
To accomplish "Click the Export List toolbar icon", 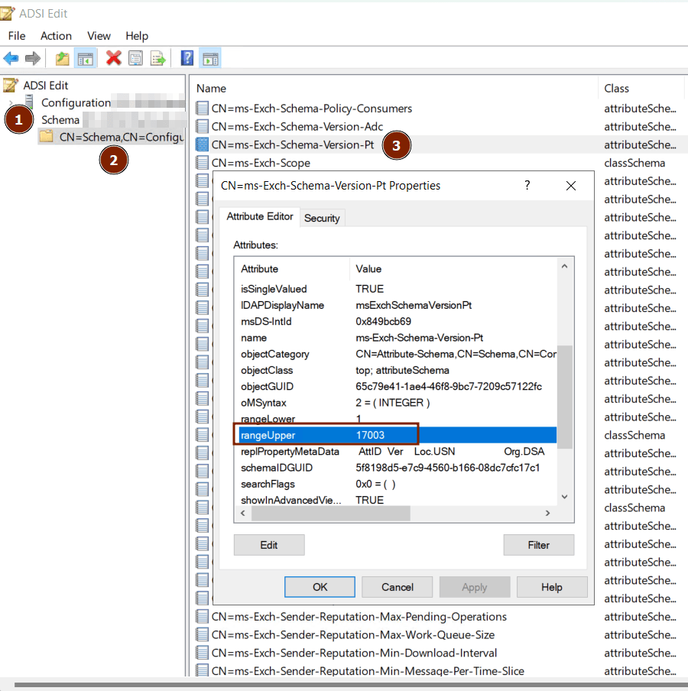I will (x=158, y=58).
